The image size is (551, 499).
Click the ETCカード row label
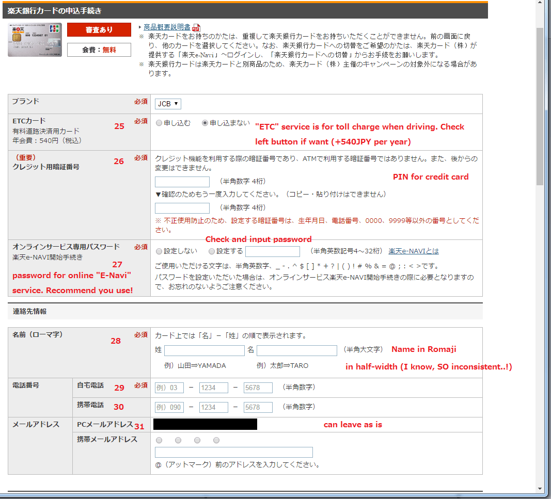click(x=29, y=121)
